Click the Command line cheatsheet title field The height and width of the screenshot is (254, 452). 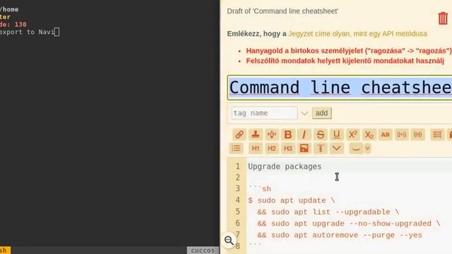pyautogui.click(x=340, y=87)
